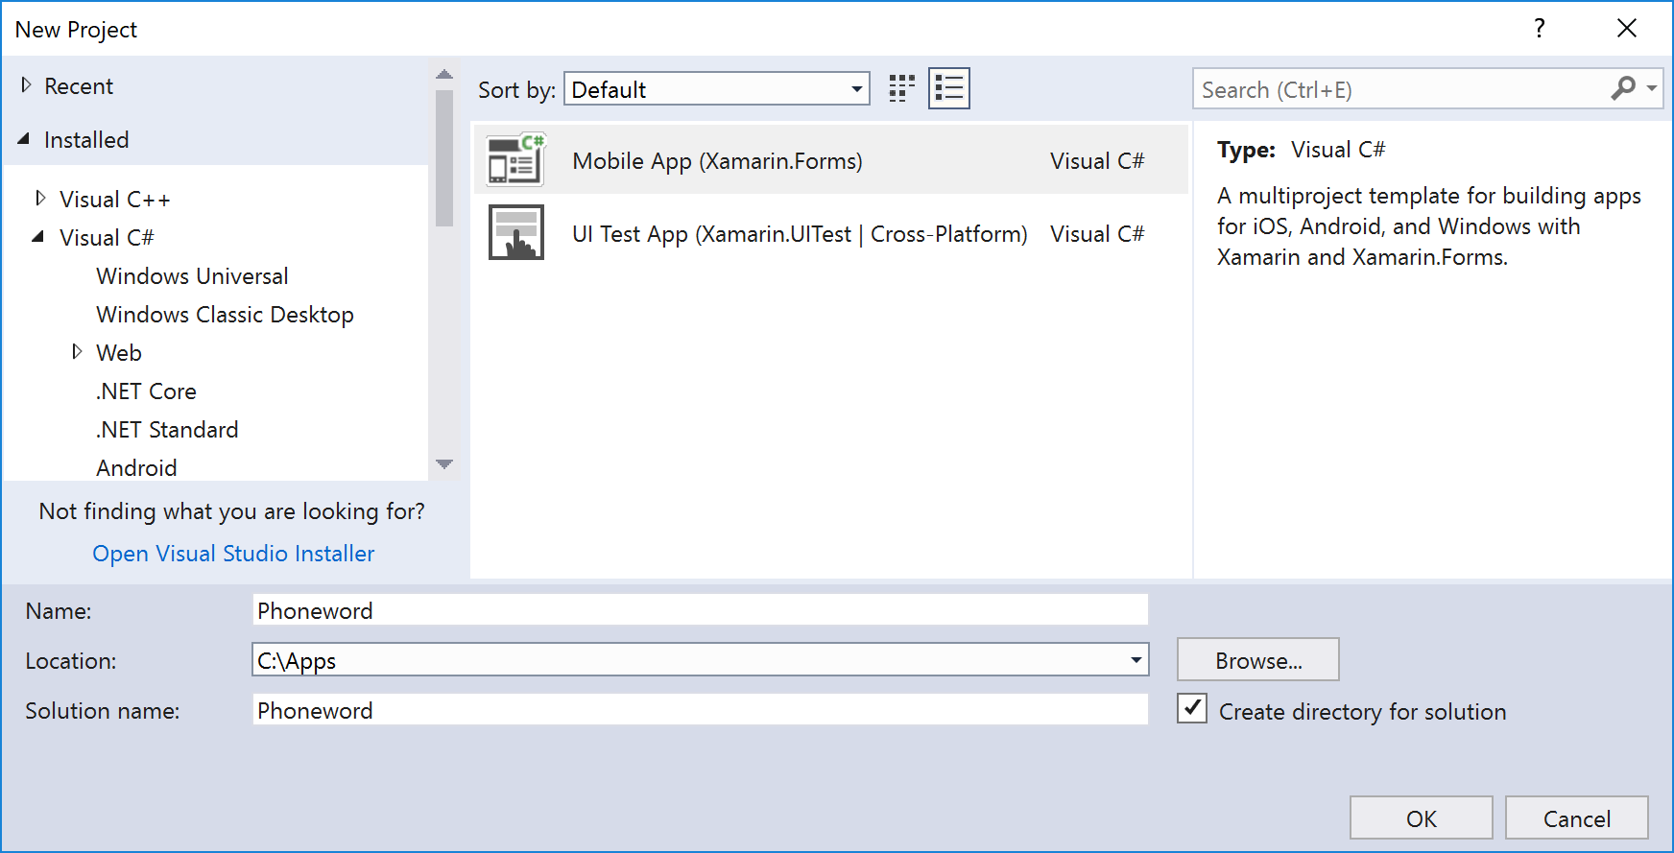Expand the Web node
1674x853 pixels.
77,351
